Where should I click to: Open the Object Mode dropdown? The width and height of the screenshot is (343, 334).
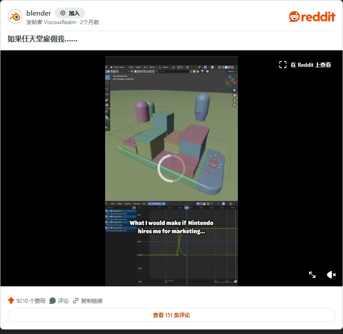click(x=118, y=67)
